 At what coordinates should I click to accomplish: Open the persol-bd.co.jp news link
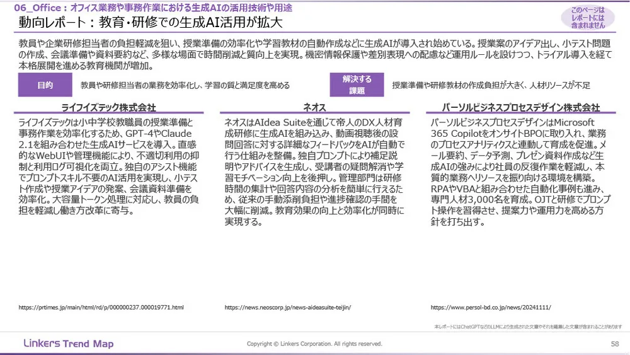[491, 307]
